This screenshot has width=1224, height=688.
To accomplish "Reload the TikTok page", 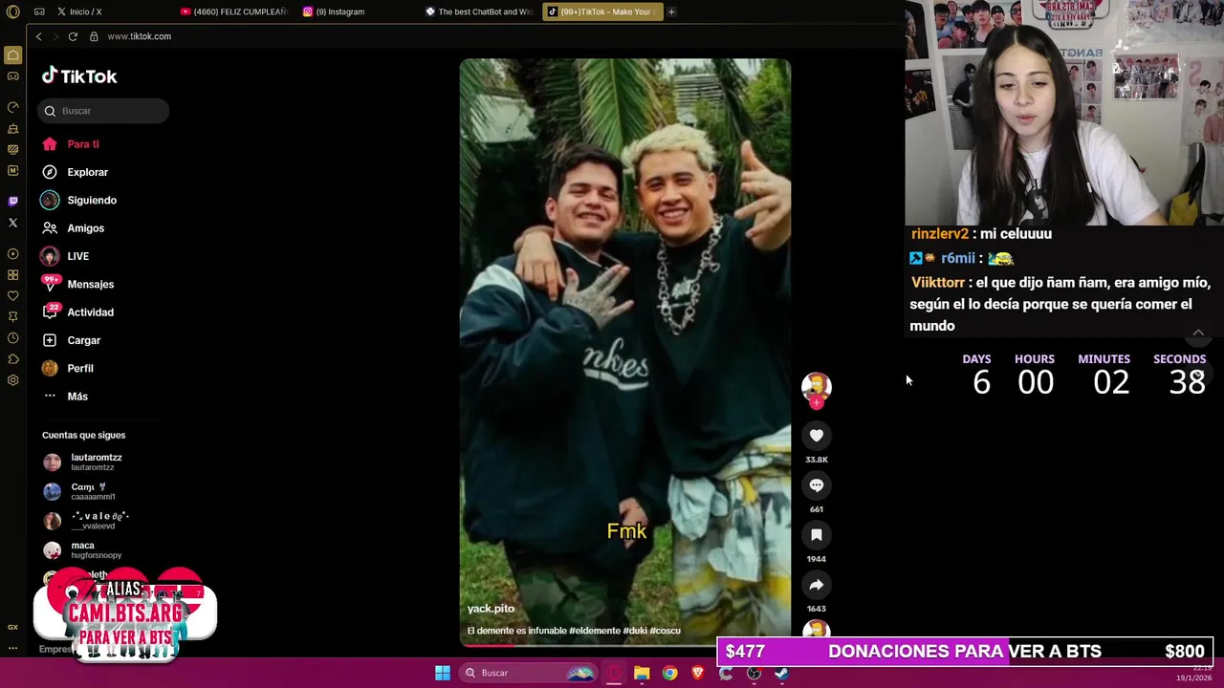I will pyautogui.click(x=73, y=36).
